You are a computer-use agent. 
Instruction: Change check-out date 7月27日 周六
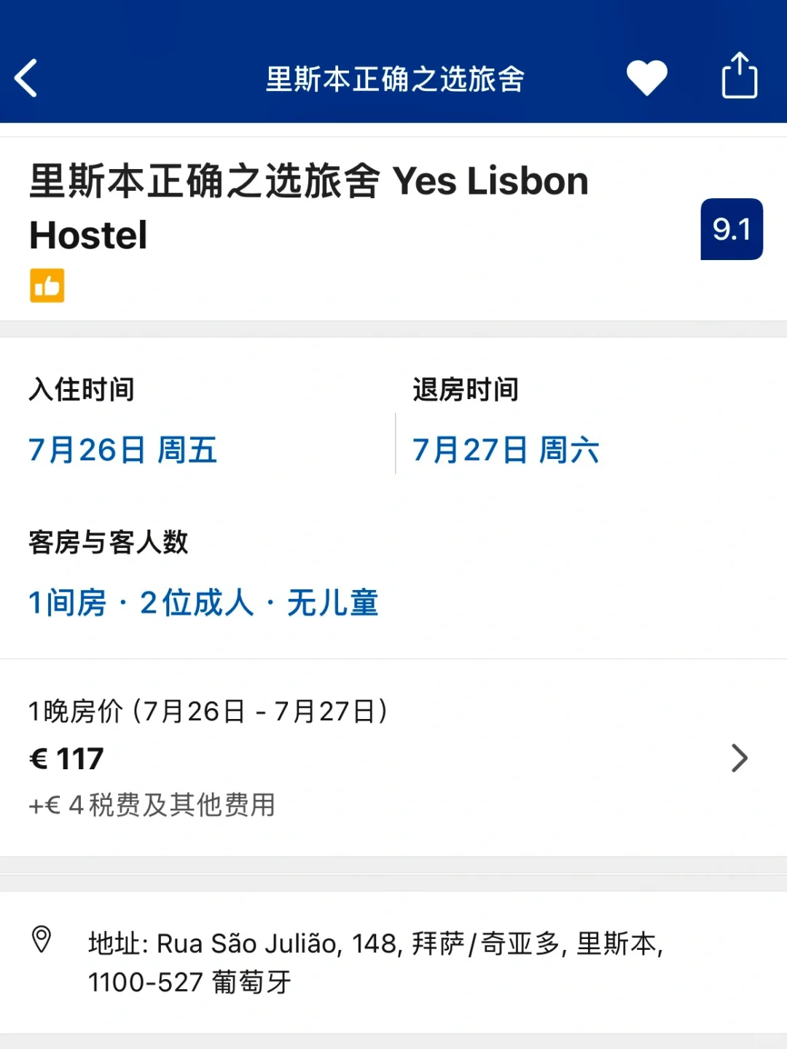506,450
